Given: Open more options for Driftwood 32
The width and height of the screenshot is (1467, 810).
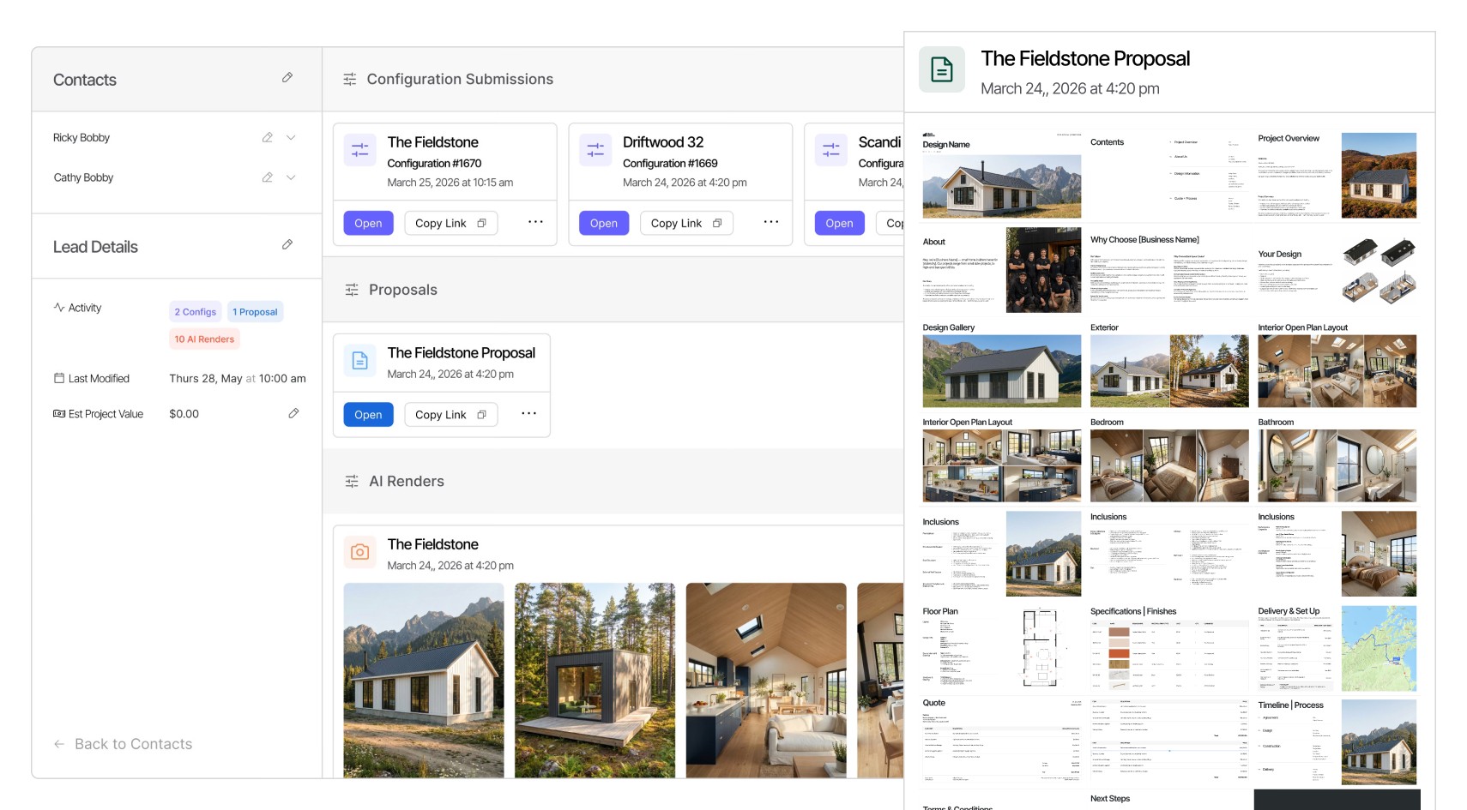Looking at the screenshot, I should click(x=771, y=222).
